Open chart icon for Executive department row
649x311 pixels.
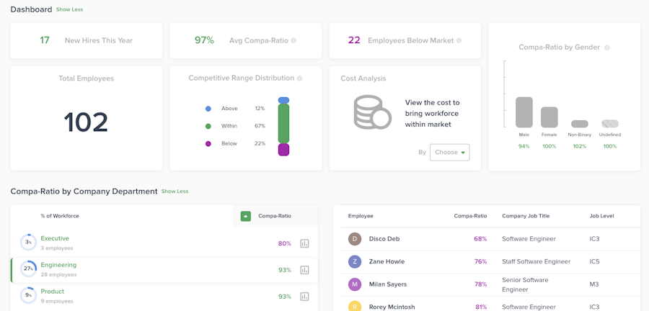tap(304, 243)
